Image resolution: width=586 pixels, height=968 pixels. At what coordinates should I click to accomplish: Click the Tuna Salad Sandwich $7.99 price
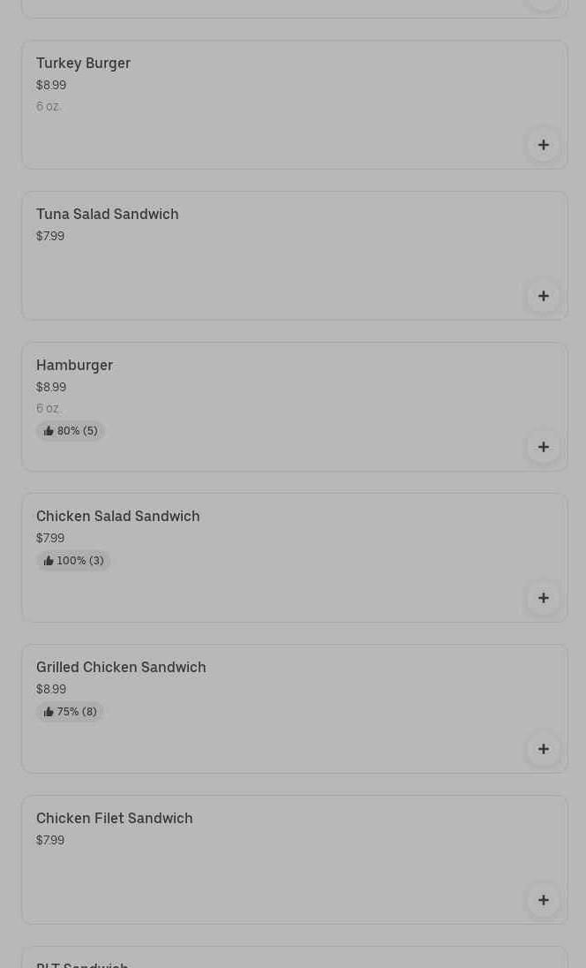(50, 237)
